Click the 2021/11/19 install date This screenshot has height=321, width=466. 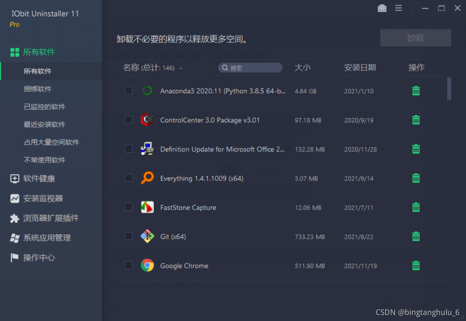point(360,266)
